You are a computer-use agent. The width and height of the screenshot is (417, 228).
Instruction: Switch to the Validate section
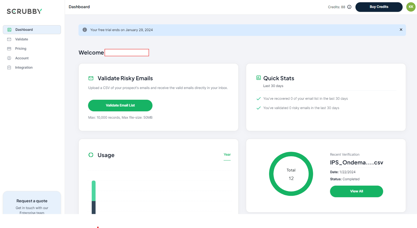click(x=21, y=39)
